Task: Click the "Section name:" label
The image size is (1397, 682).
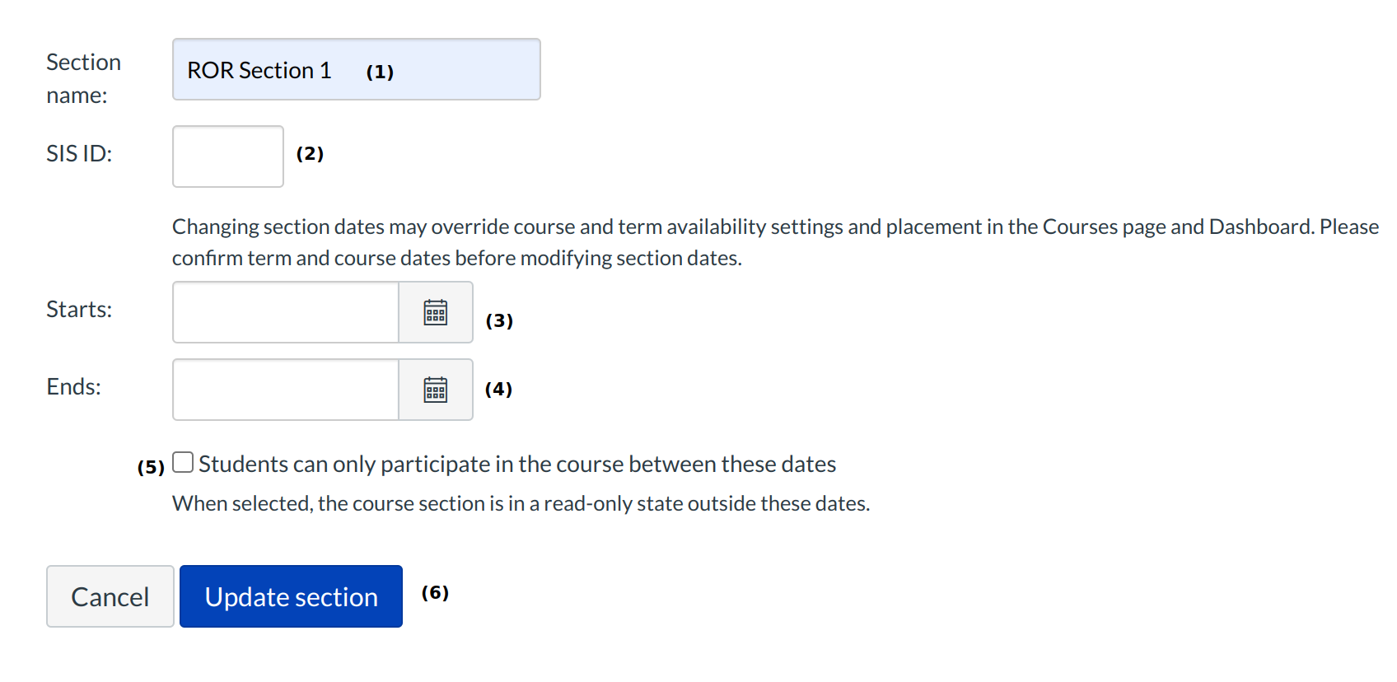Action: [83, 78]
